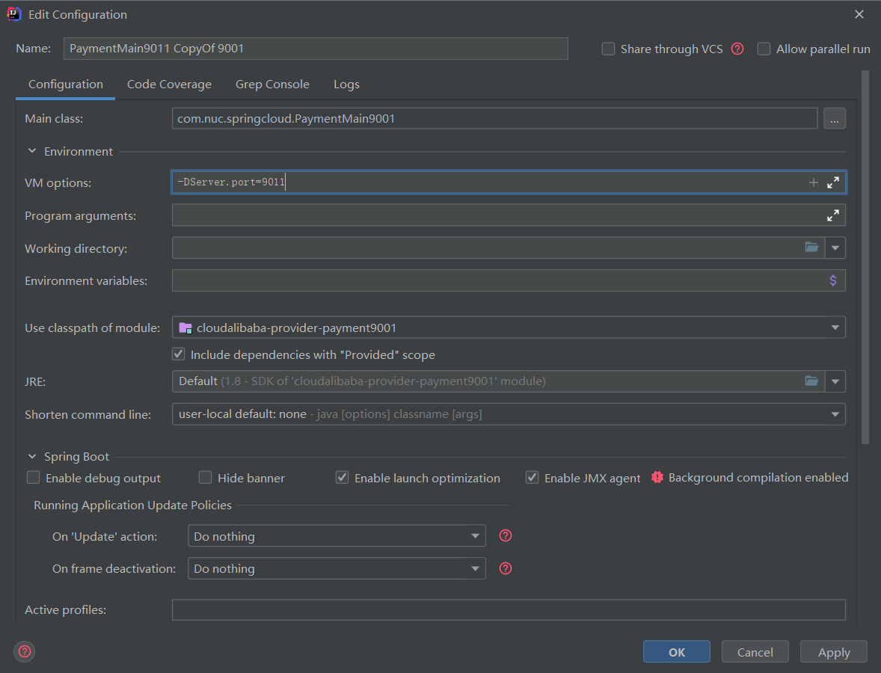Open the Working directory folder browser icon
The width and height of the screenshot is (881, 673).
tap(811, 248)
